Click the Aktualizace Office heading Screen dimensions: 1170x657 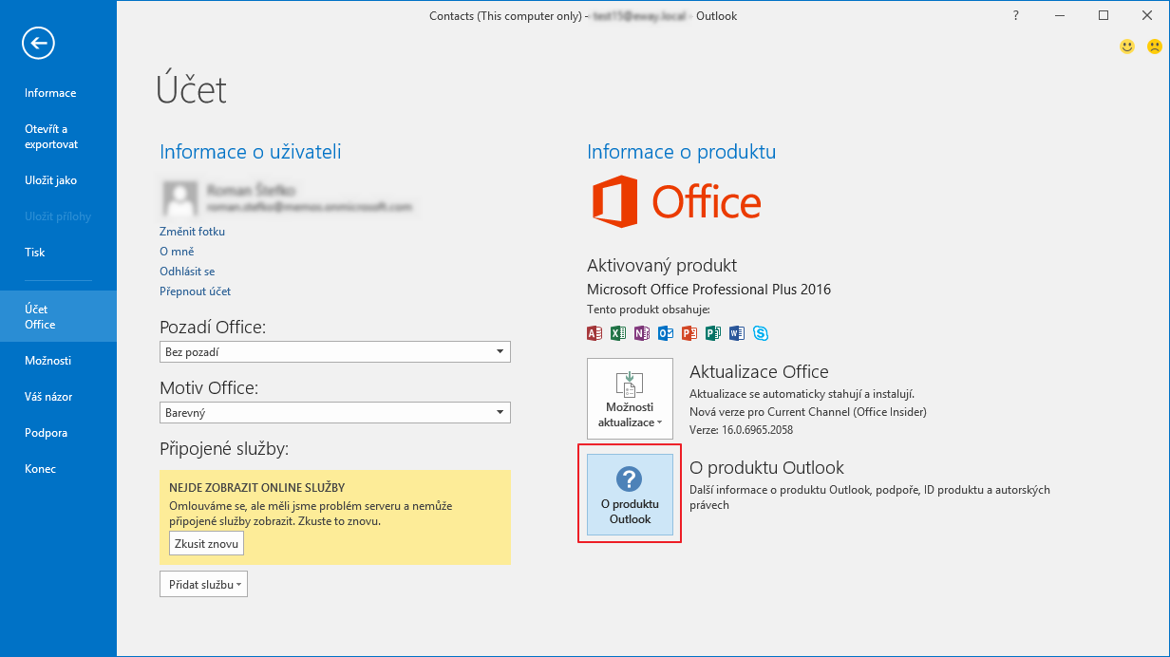pos(759,372)
